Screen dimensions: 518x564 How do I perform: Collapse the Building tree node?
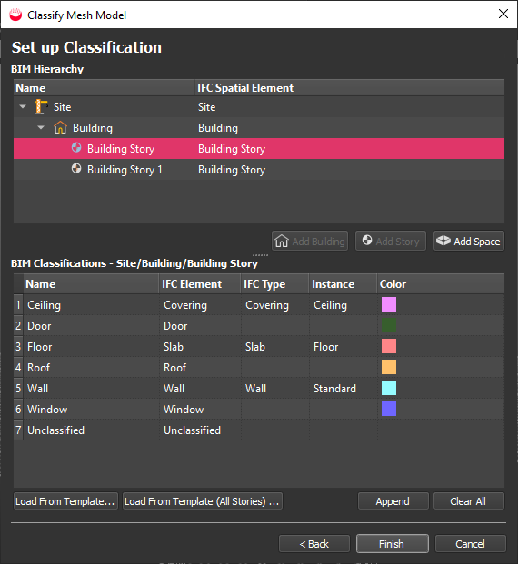coord(41,128)
